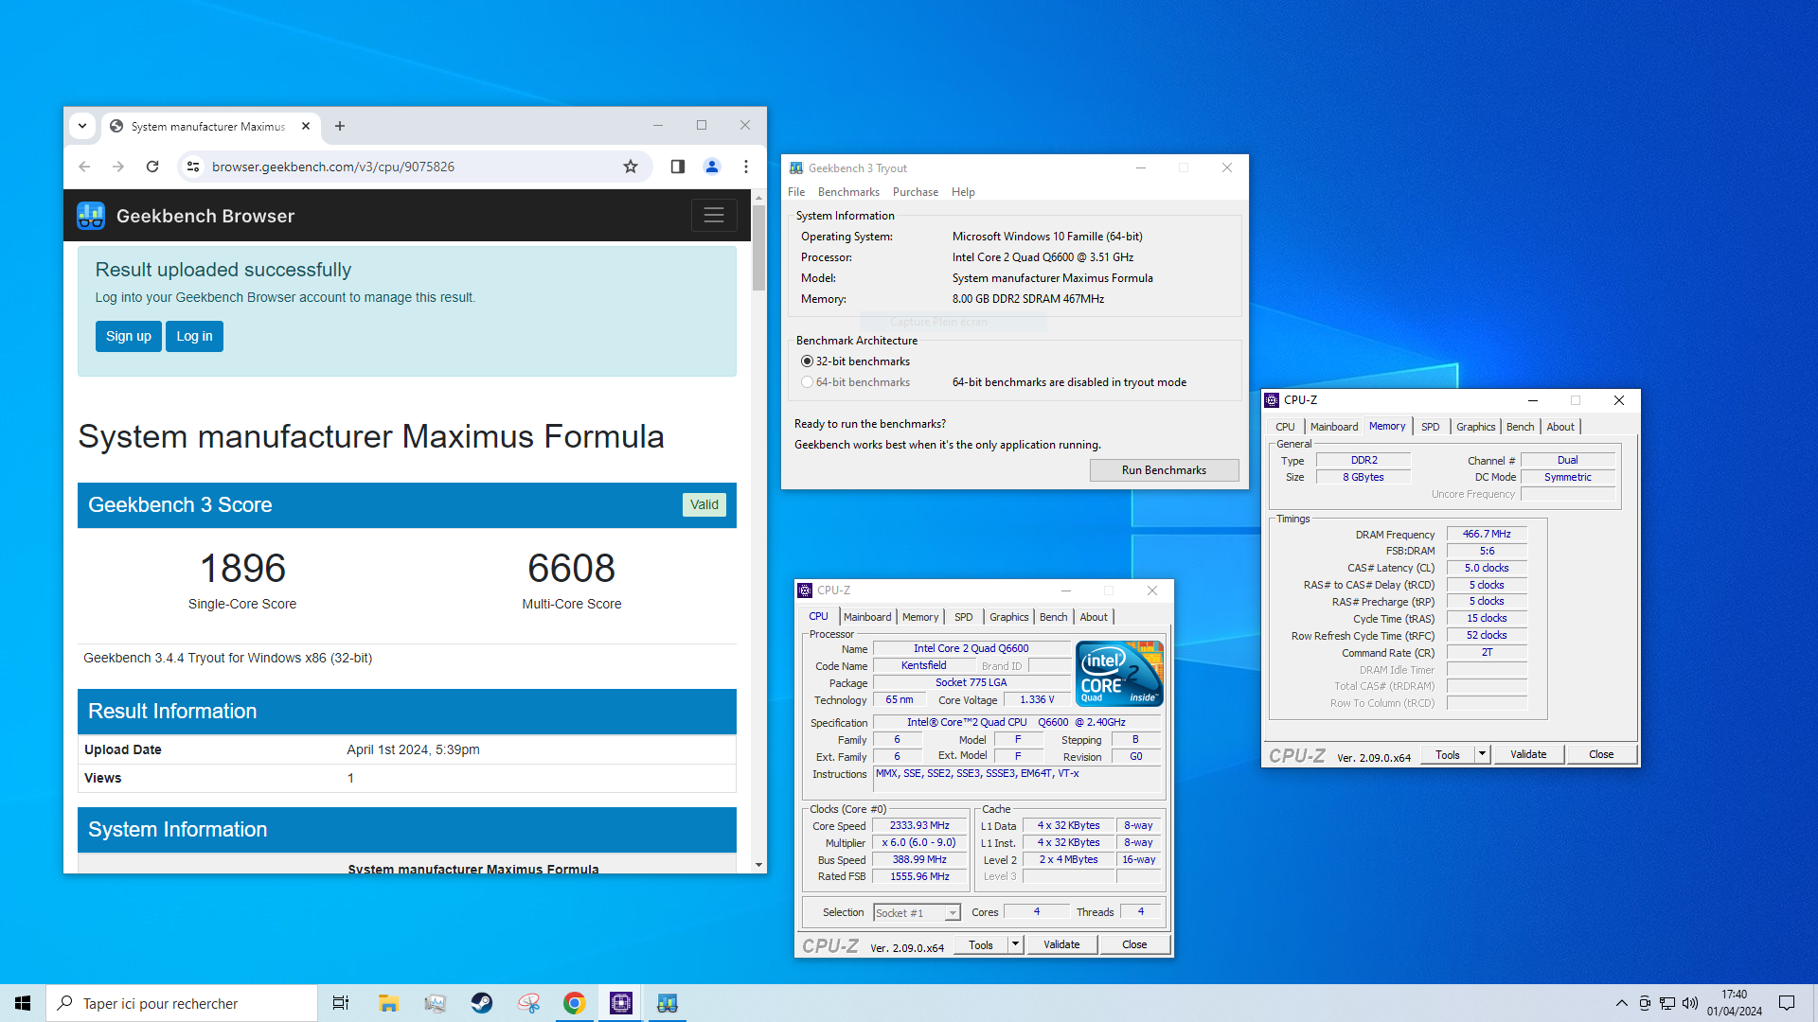This screenshot has width=1818, height=1022.
Task: Switch to Memory tab in CPU-Z CPU window
Action: [920, 617]
